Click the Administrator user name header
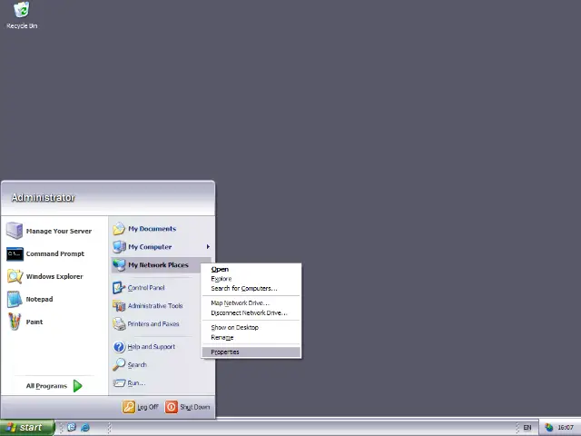 [x=43, y=198]
